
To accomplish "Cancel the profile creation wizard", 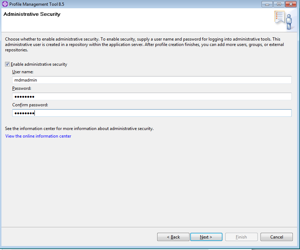I will click(x=276, y=237).
